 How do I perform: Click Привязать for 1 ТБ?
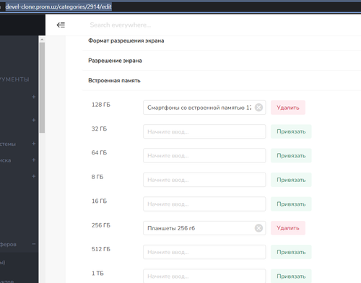pos(291,276)
